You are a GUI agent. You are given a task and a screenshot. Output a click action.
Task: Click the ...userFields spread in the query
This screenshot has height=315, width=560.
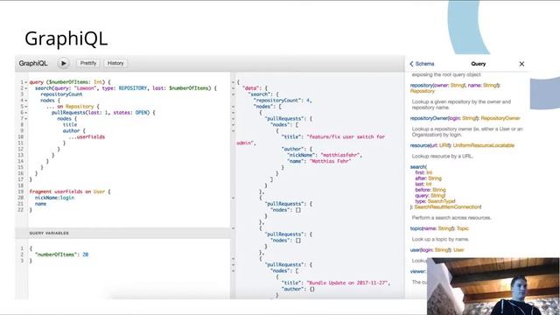point(87,136)
